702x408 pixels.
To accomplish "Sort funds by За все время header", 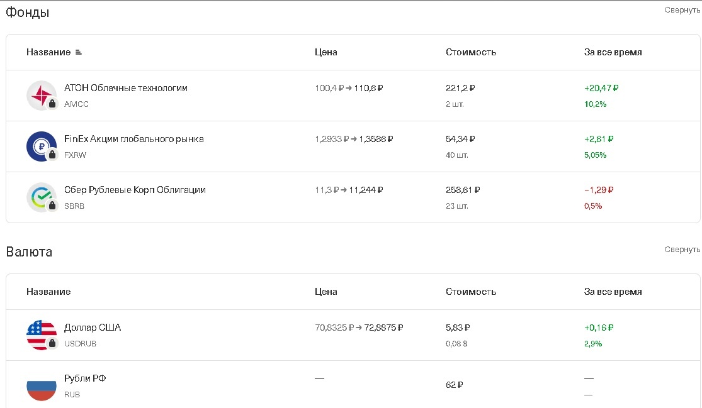I will [613, 52].
